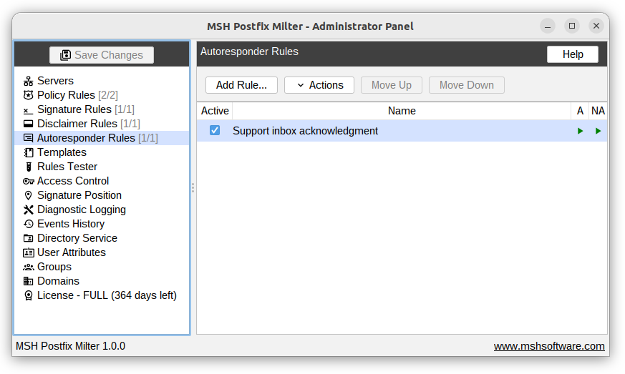The width and height of the screenshot is (625, 374).
Task: Click the Autoresponder Rules message icon
Action: [29, 138]
